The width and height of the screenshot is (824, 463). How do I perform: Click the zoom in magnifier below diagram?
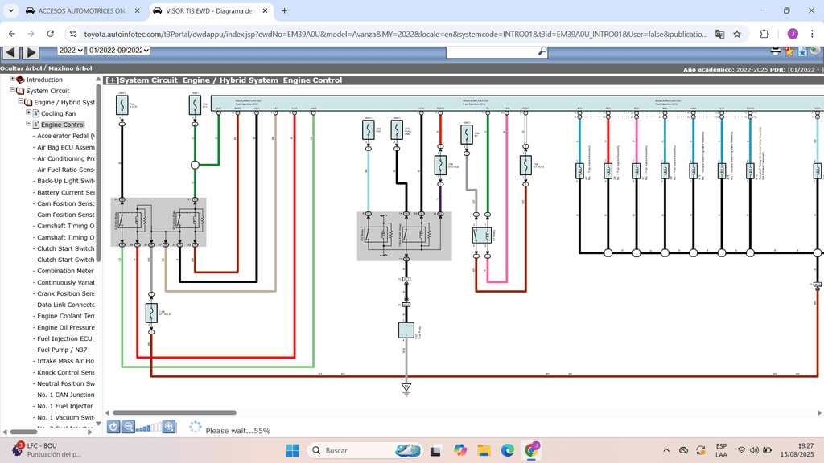pos(169,427)
